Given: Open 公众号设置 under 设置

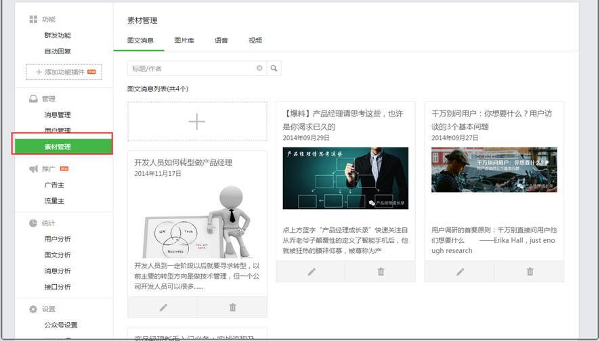Looking at the screenshot, I should (61, 325).
